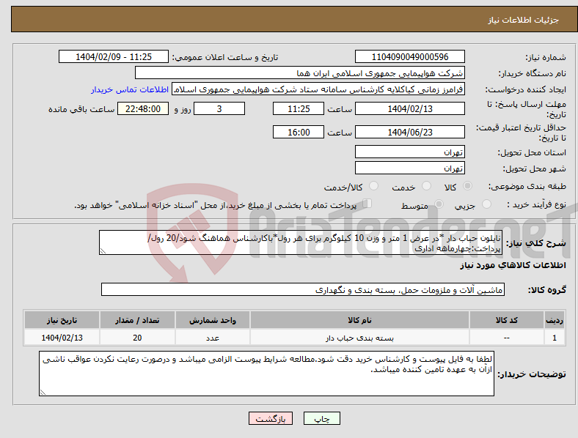Click the goods group field ماشین آلات
The image size is (578, 438).
pyautogui.click(x=303, y=289)
